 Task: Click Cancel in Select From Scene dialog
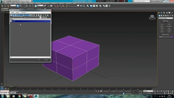(46, 60)
